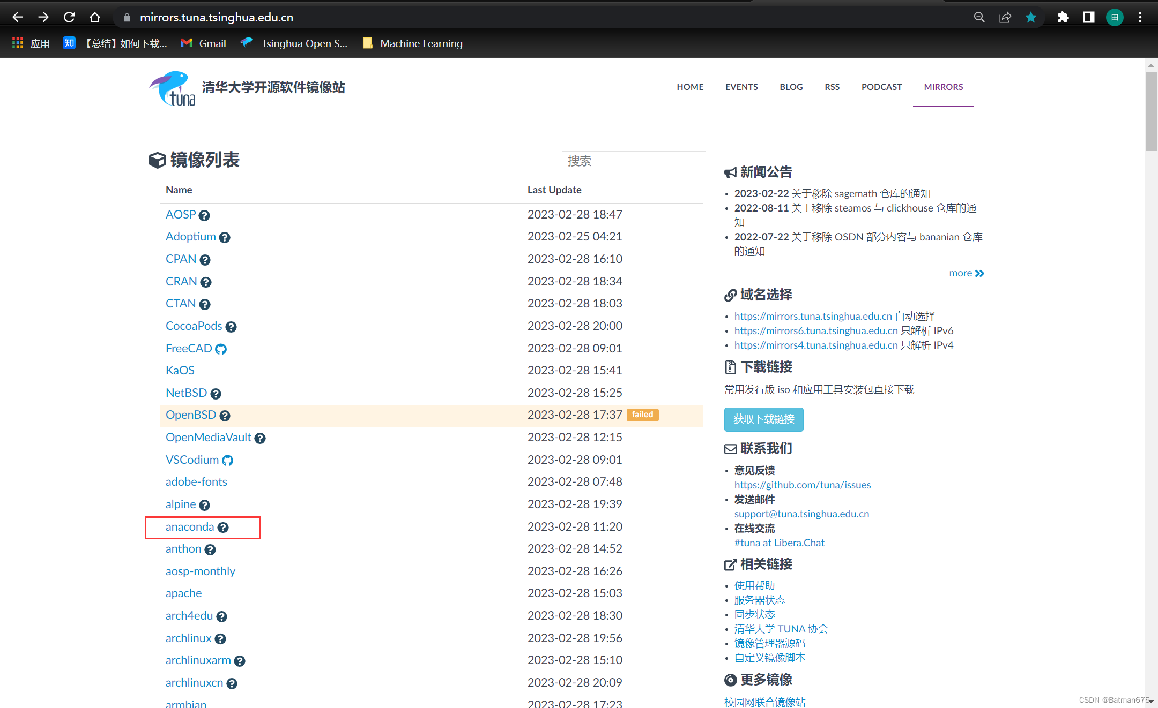
Task: Focus the 搜索 mirror search field
Action: pyautogui.click(x=634, y=161)
